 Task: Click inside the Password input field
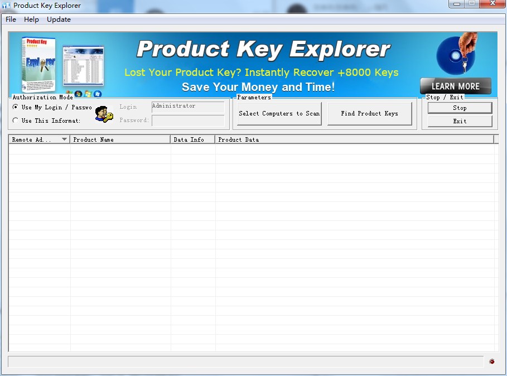[x=188, y=120]
